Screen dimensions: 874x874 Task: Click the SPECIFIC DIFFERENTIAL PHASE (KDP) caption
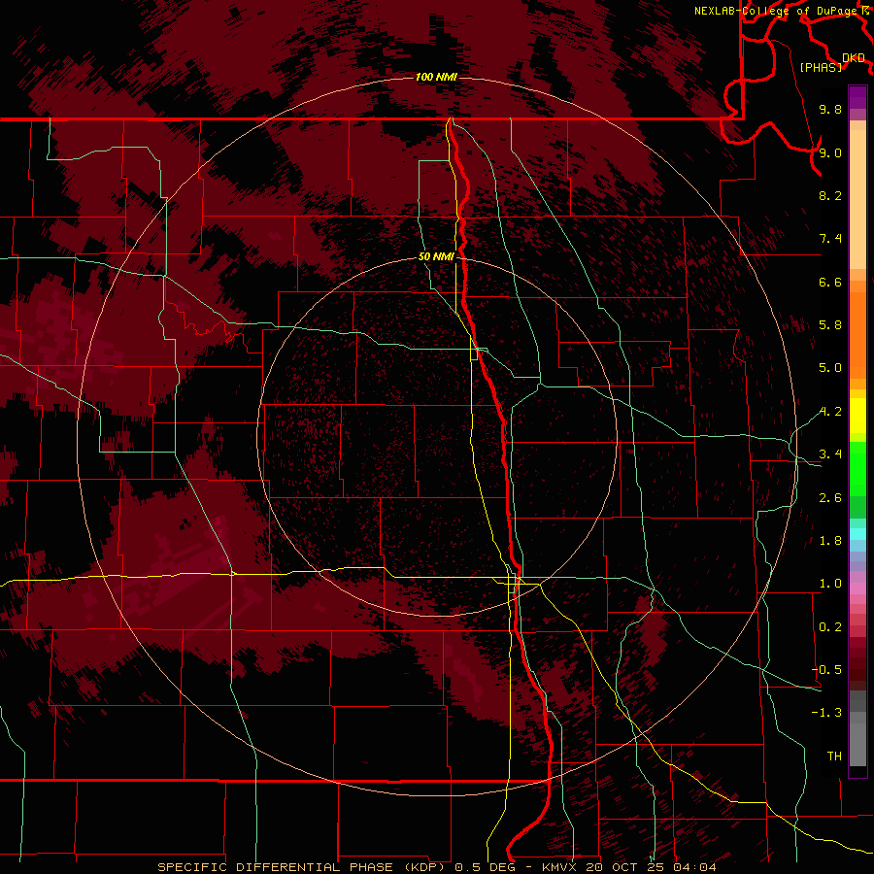pyautogui.click(x=303, y=867)
